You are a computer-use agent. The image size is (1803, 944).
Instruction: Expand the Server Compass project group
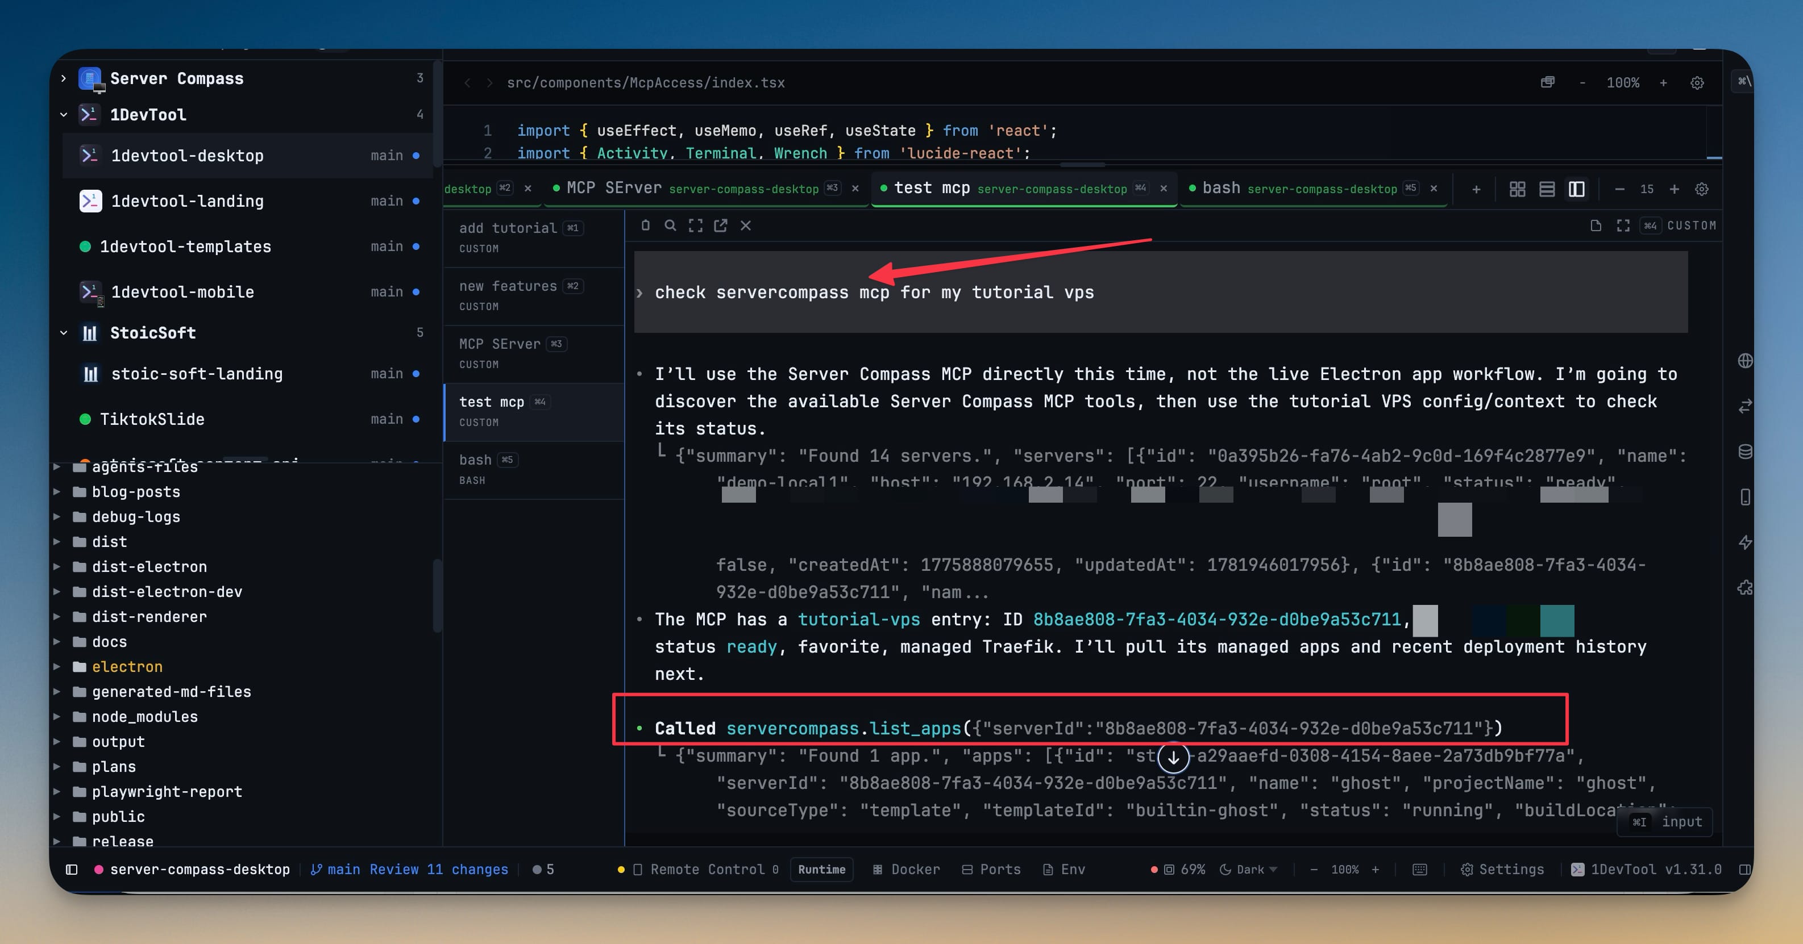click(64, 78)
